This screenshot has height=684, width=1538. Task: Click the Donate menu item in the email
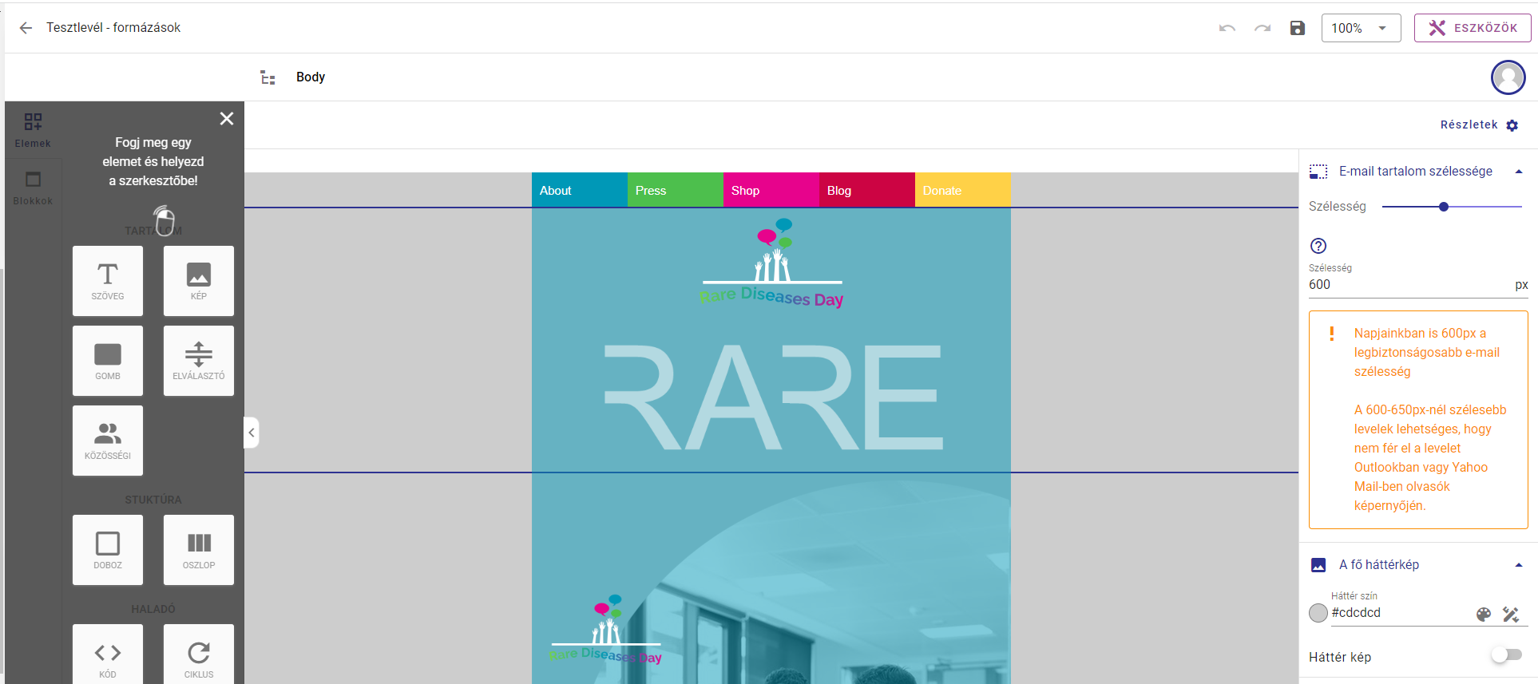963,190
